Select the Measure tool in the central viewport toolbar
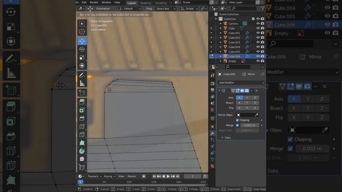The image size is (342, 192). [82, 83]
